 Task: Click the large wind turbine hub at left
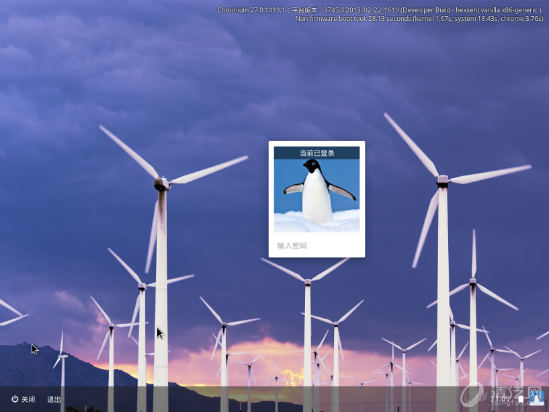click(161, 182)
